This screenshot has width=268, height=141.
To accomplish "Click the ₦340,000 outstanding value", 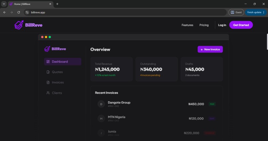I will pos(151,69).
